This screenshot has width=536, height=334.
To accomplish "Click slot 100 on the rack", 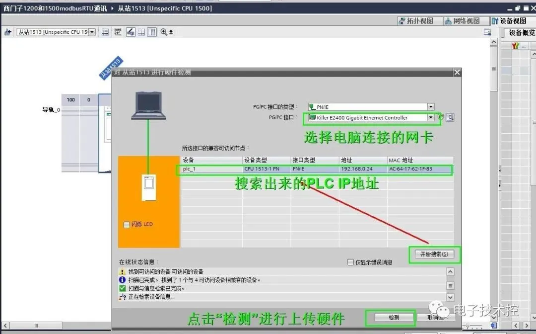I will (71, 100).
